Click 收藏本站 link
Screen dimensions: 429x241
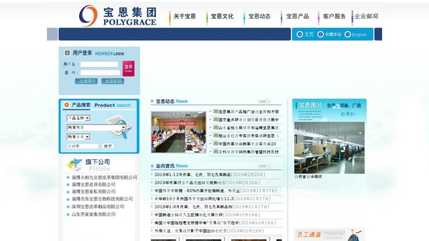coord(333,34)
